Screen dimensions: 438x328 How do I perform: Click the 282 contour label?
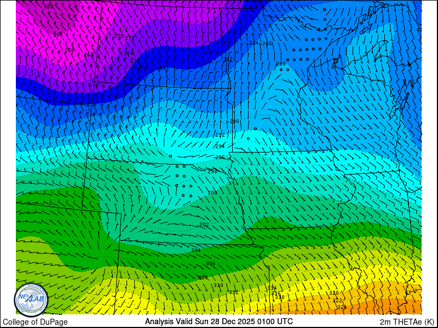point(228,60)
